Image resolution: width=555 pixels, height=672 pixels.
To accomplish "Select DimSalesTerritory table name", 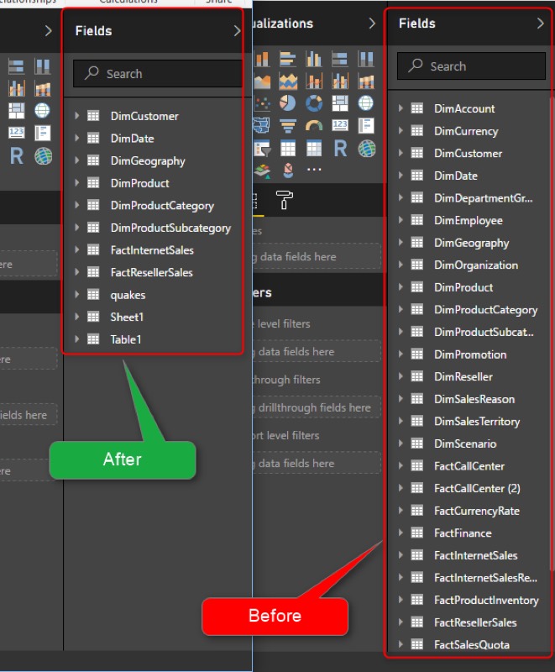I will coord(477,422).
